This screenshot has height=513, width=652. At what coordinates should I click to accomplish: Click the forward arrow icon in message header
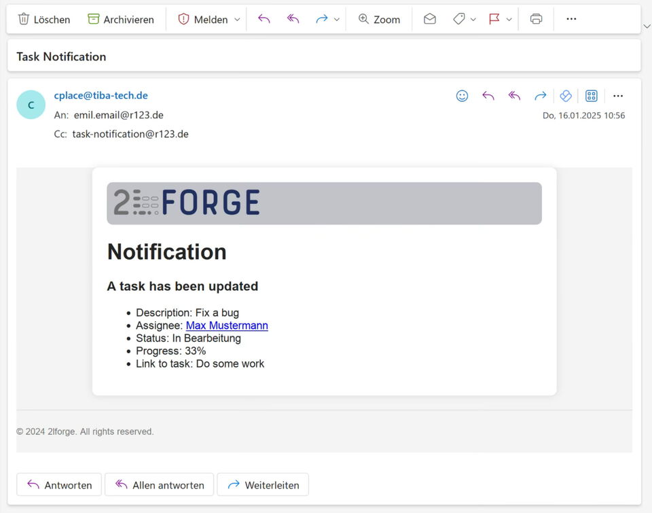(x=540, y=96)
